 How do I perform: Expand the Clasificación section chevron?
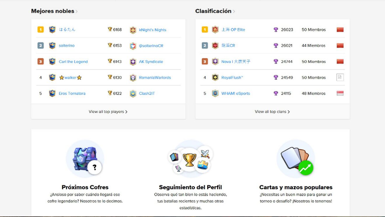click(234, 11)
